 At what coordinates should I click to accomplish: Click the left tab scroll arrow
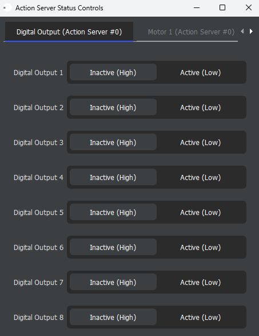tap(242, 32)
